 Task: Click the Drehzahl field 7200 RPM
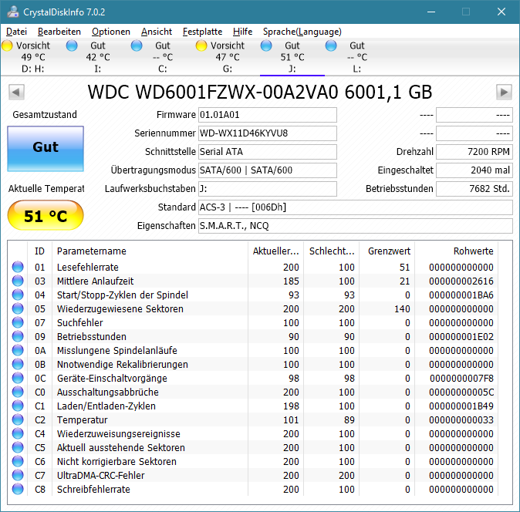tap(474, 152)
